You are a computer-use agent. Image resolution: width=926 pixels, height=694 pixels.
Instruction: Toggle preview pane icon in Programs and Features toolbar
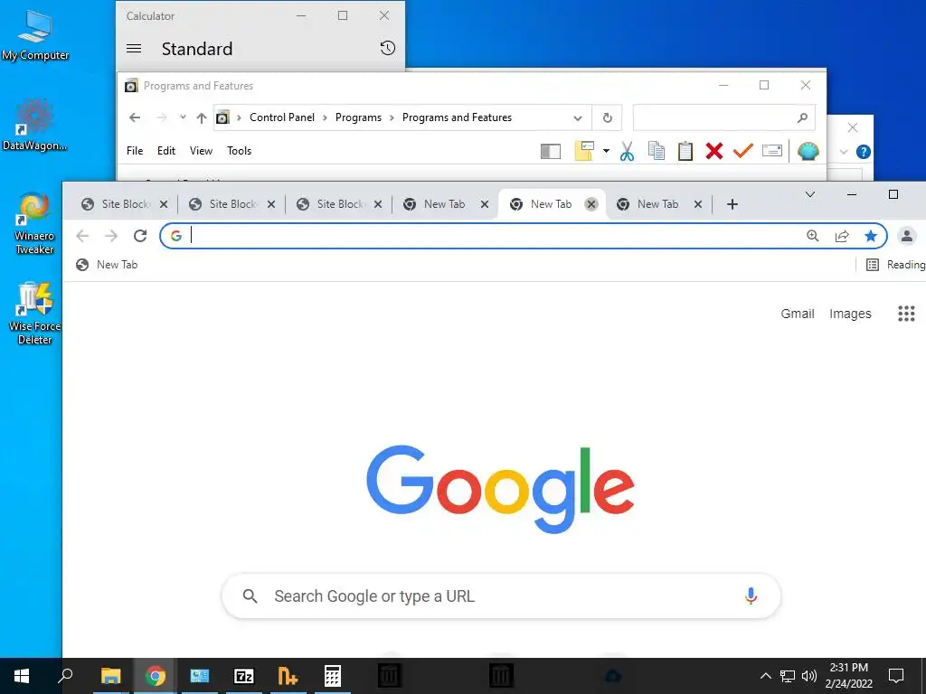click(x=551, y=152)
